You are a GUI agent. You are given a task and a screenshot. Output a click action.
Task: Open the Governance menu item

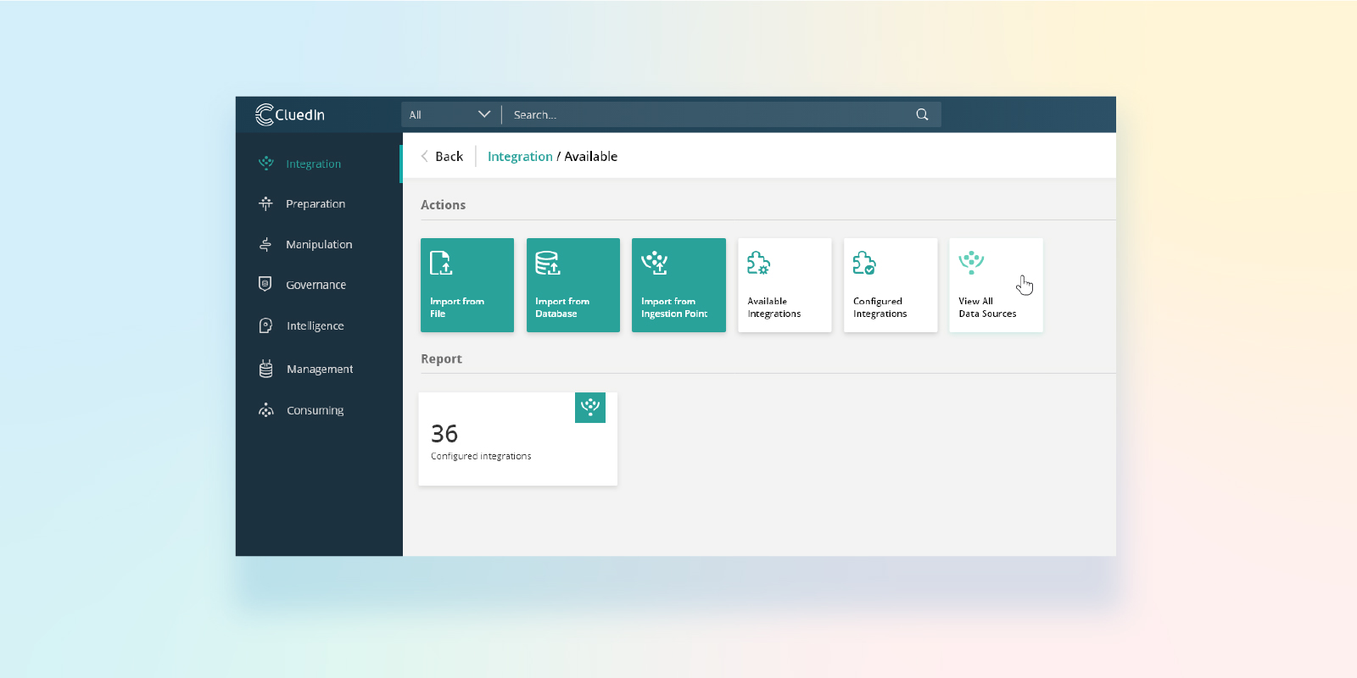tap(316, 285)
